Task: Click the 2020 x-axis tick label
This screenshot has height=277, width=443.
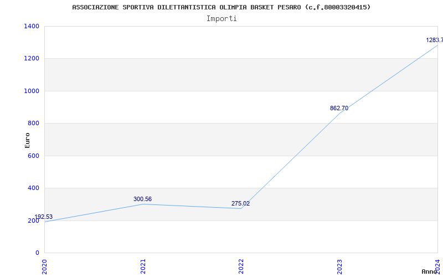Action: 45,266
